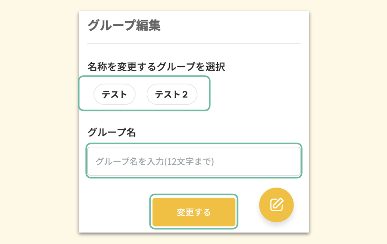The height and width of the screenshot is (244, 387).
Task: Open edit mode via the pencil icon
Action: [x=276, y=205]
